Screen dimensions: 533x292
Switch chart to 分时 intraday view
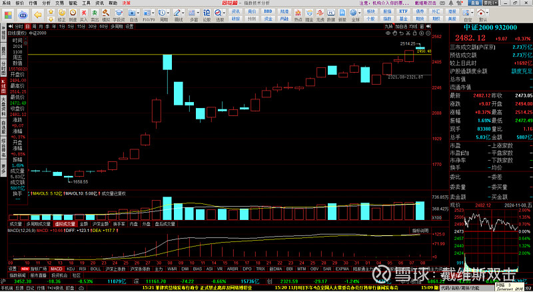[19, 27]
